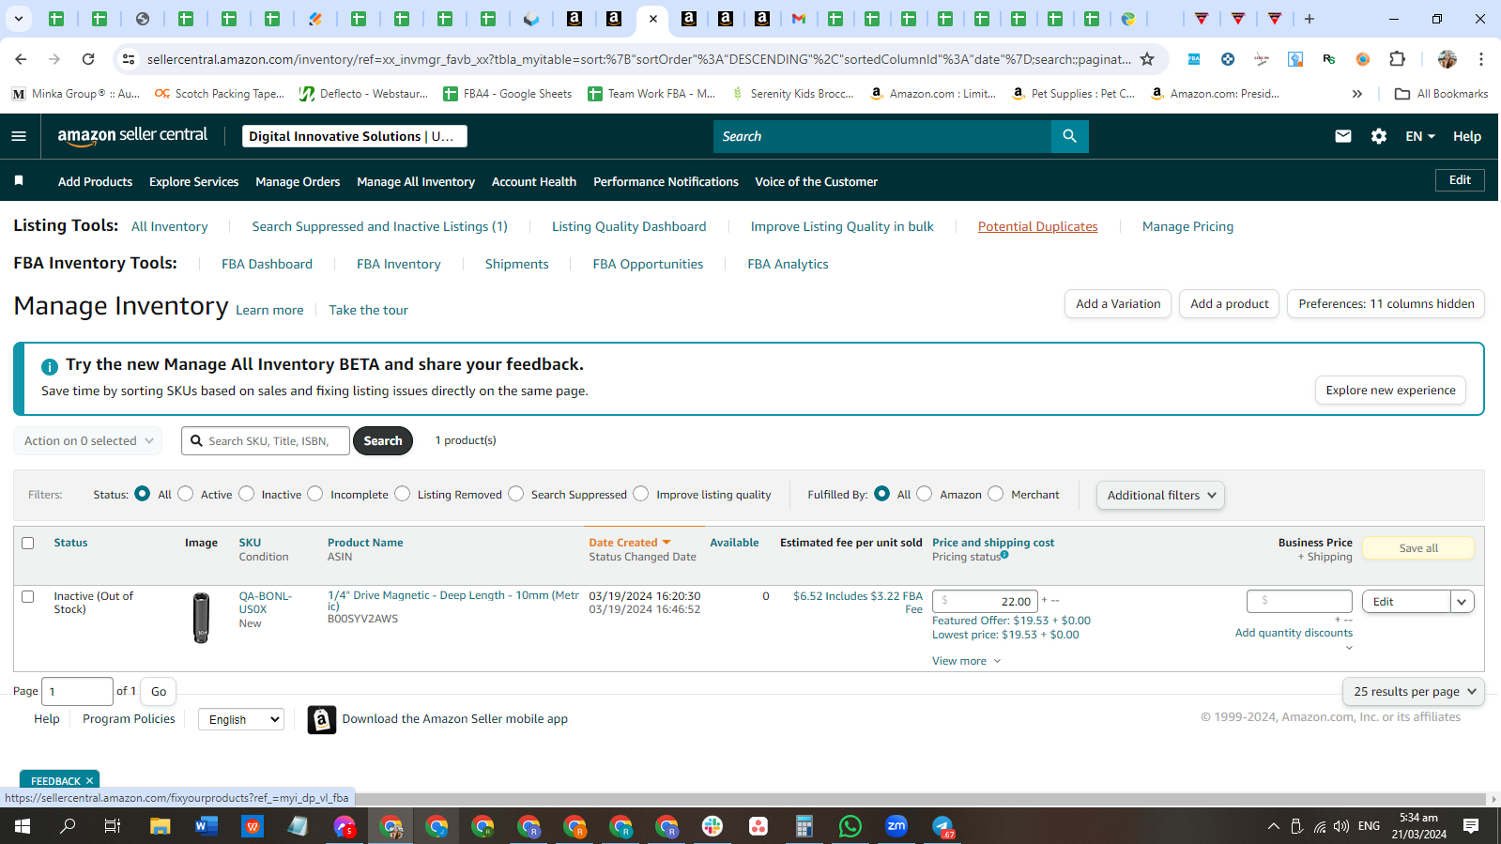This screenshot has width=1501, height=844.
Task: Open Voice of the Customer
Action: (817, 182)
